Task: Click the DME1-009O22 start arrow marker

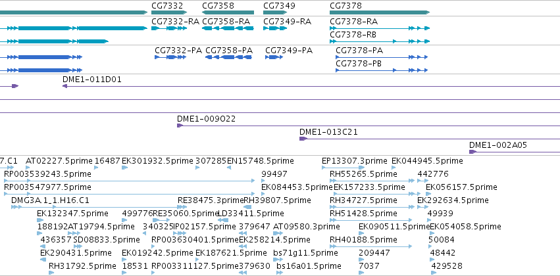Action: tap(180, 126)
